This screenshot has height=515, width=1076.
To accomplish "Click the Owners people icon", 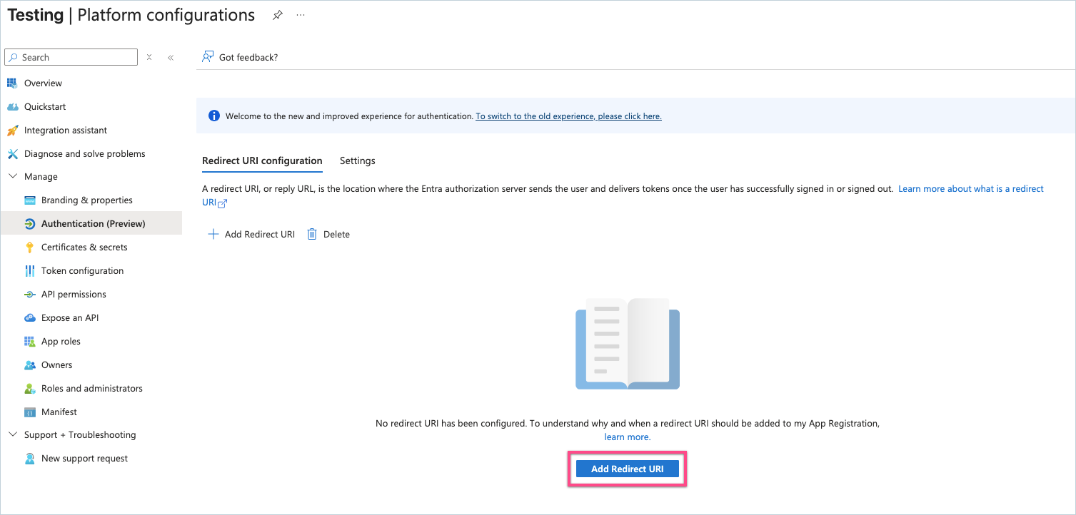I will [x=30, y=365].
